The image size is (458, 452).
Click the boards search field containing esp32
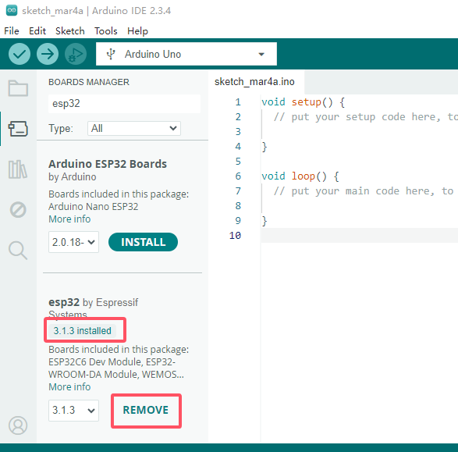124,103
